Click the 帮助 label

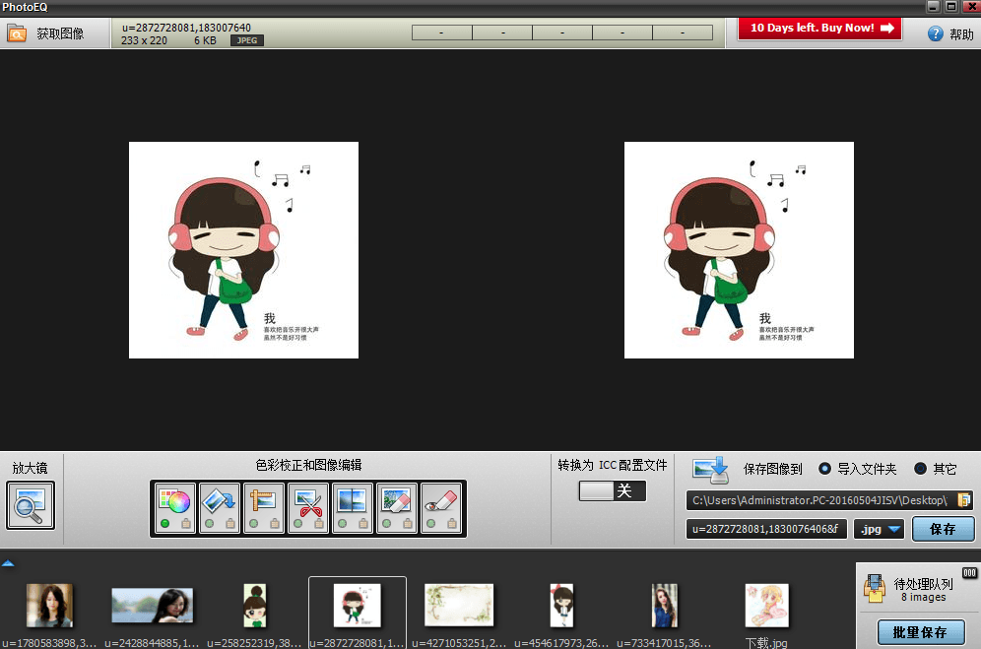coord(961,34)
